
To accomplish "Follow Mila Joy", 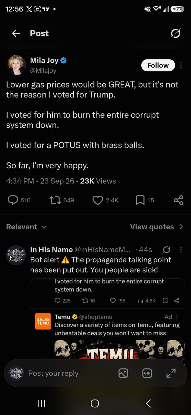I will (158, 65).
